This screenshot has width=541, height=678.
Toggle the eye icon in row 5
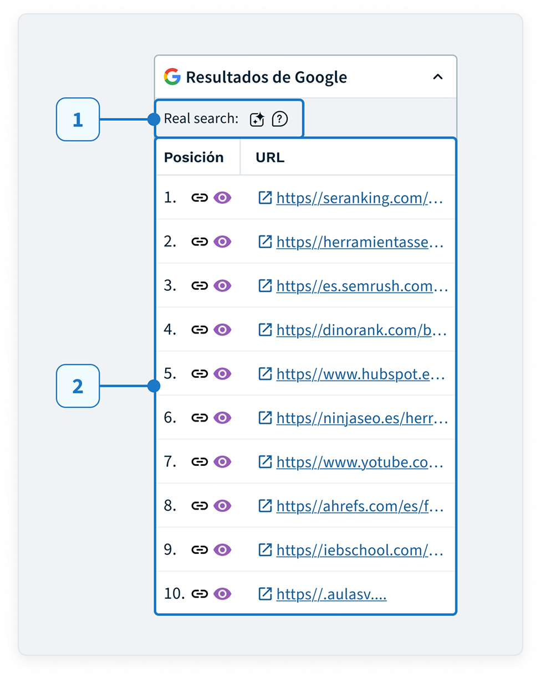click(x=222, y=374)
